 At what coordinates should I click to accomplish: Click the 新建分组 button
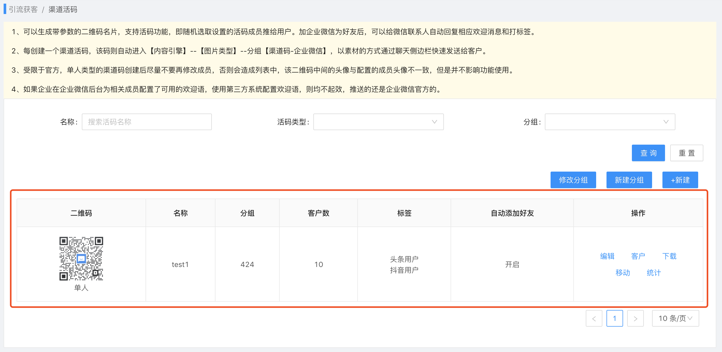[629, 180]
